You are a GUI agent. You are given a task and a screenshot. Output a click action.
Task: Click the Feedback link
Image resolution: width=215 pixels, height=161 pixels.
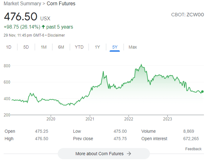pos(193,149)
